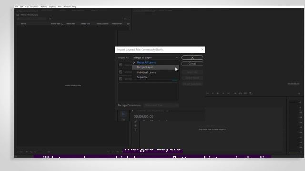This screenshot has height=171, width=305.
Task: Close the Import Layered File dialog
Action: [x=202, y=49]
